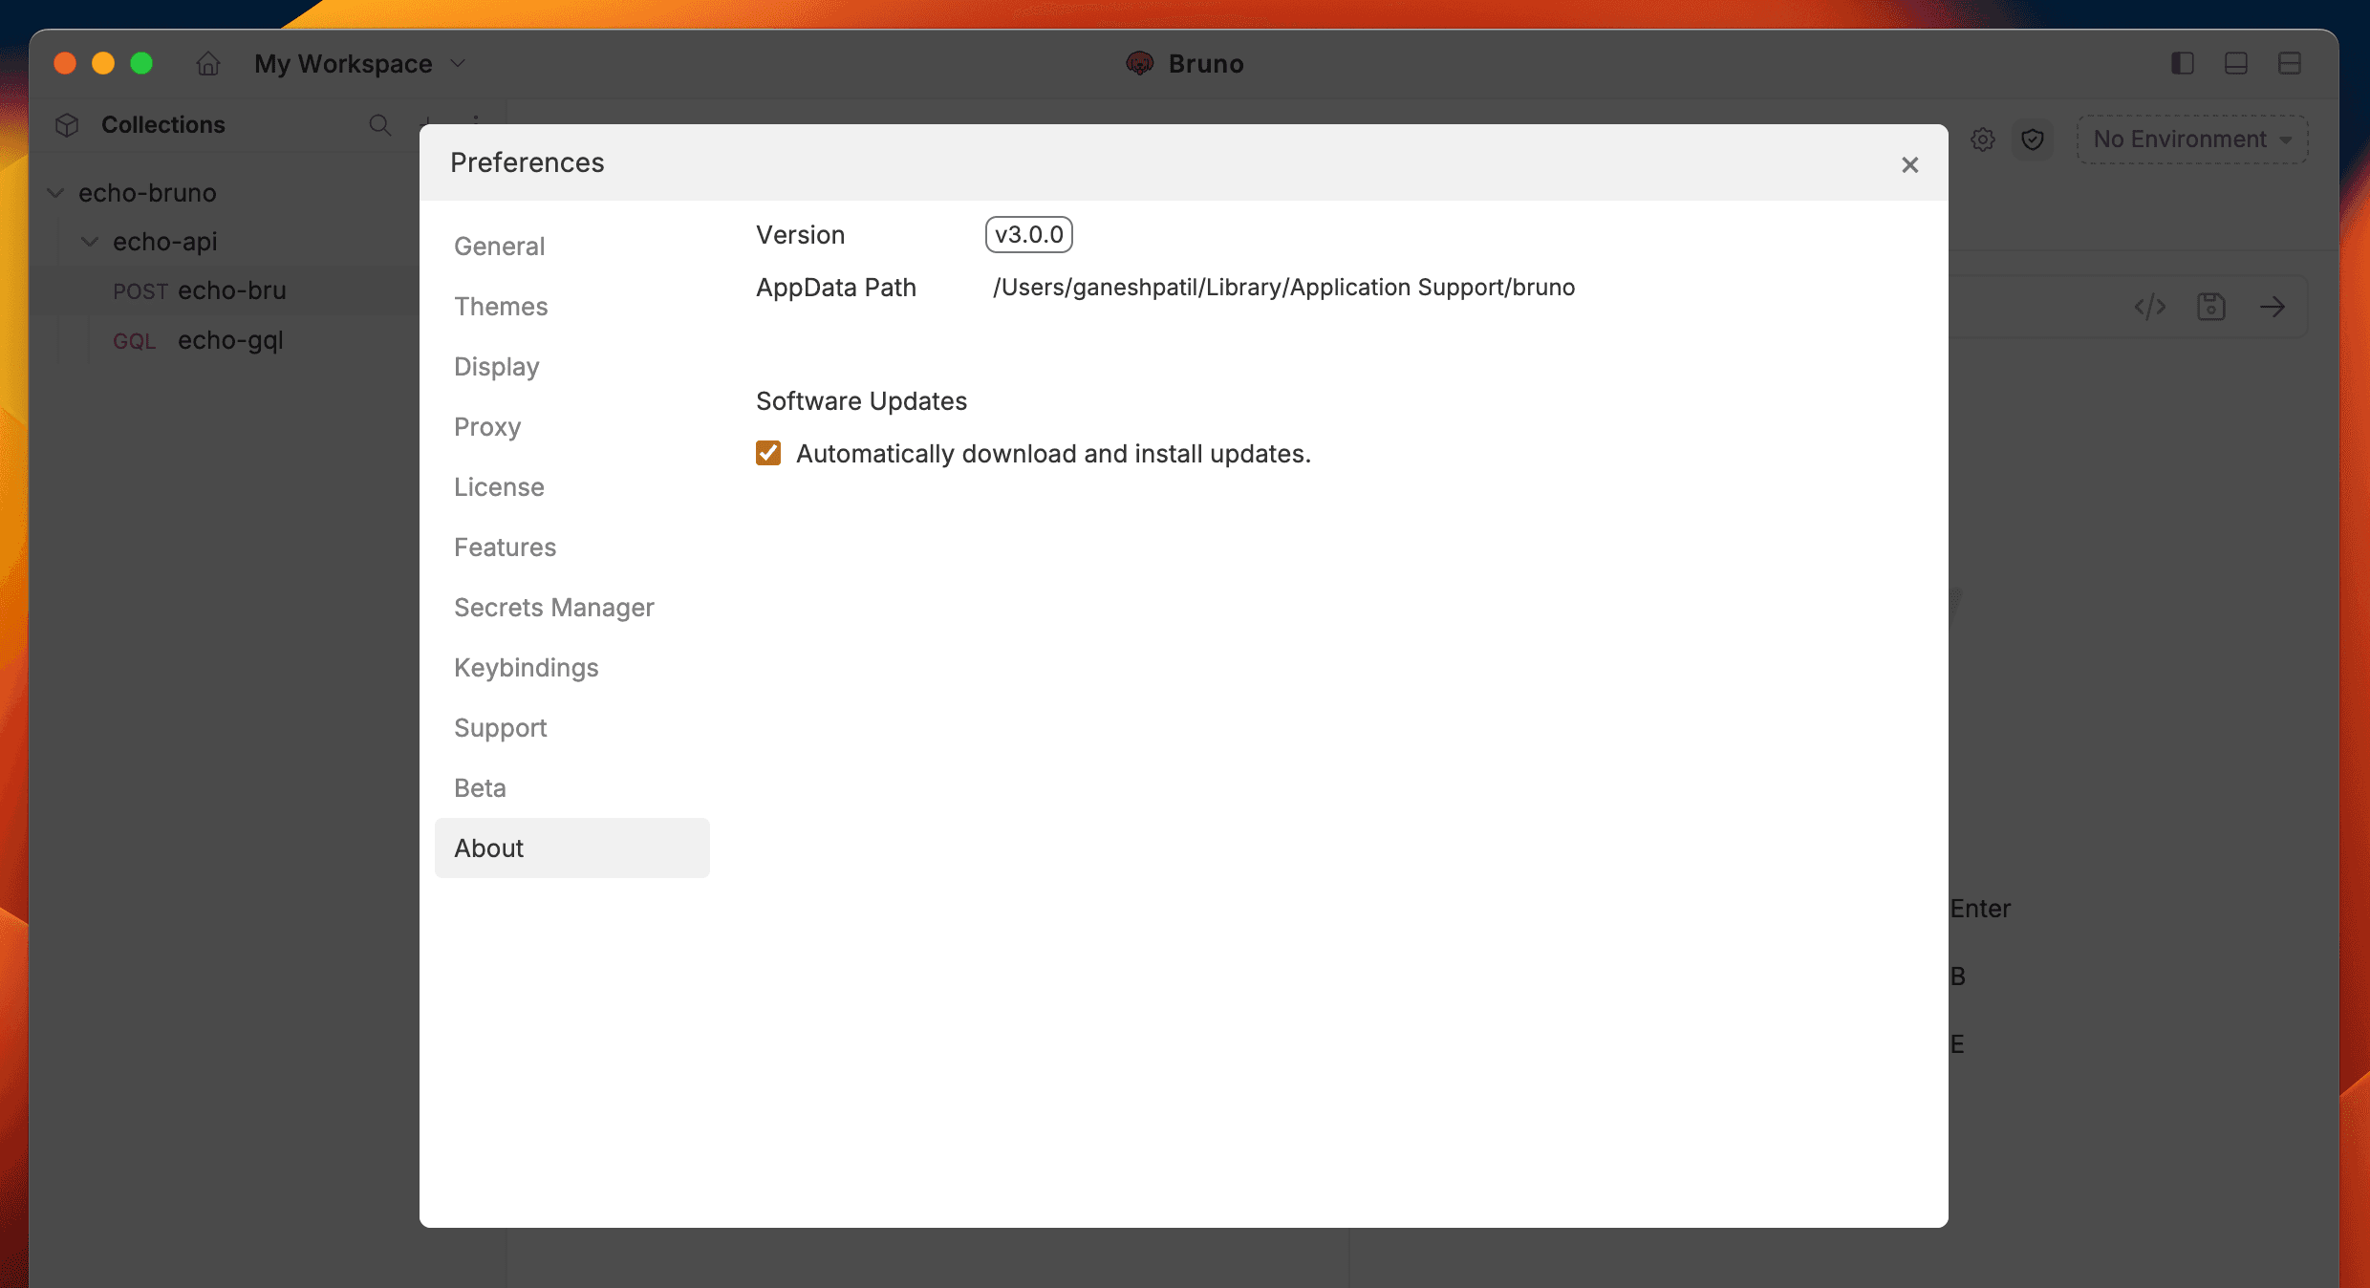
Task: Click the settings gear icon near environment
Action: click(1983, 140)
